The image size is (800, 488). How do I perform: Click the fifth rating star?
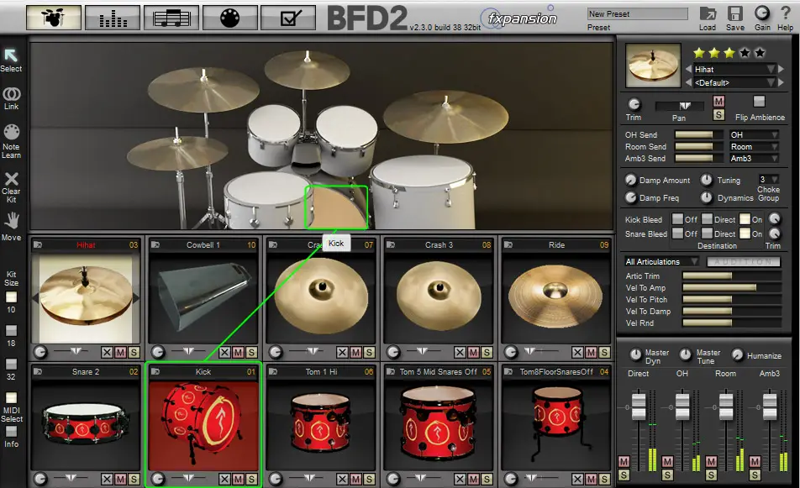(760, 53)
